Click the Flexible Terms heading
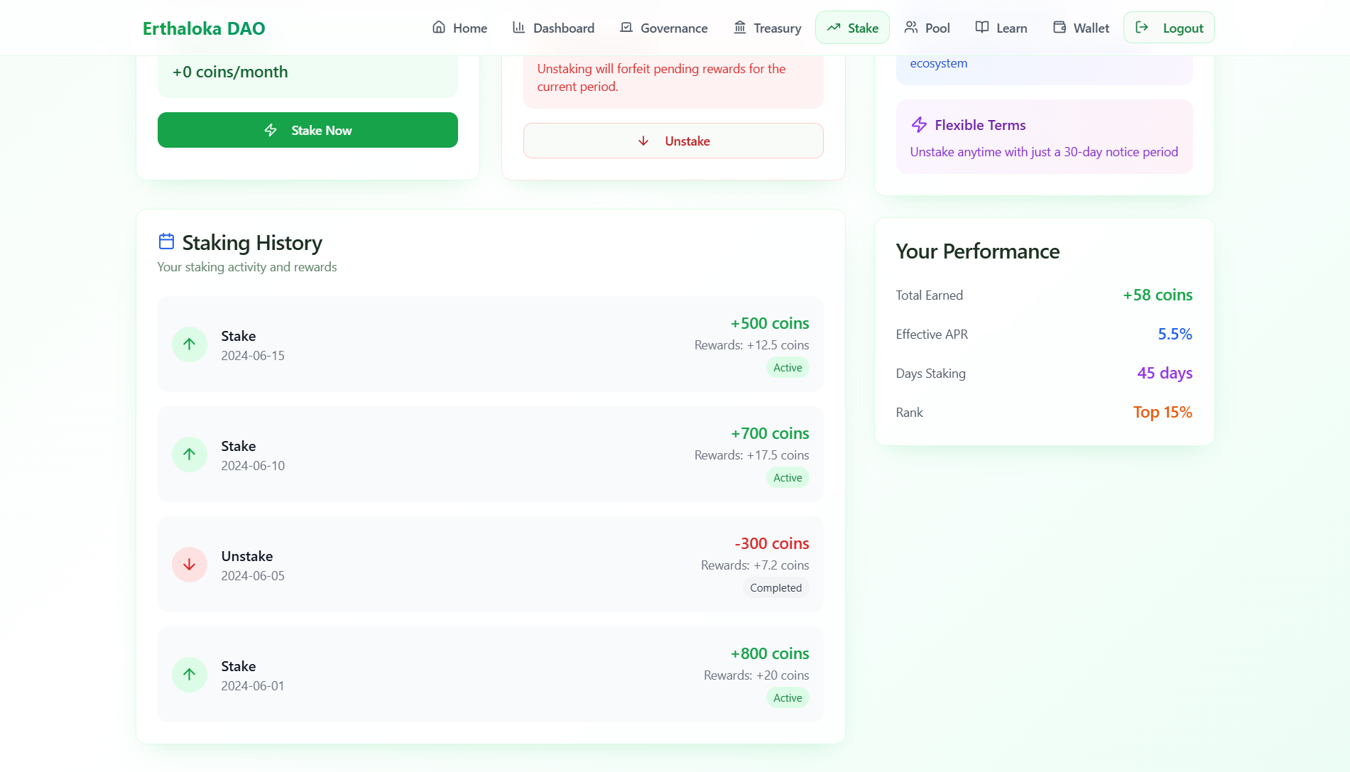Screen dimensions: 1350x772 pos(980,125)
